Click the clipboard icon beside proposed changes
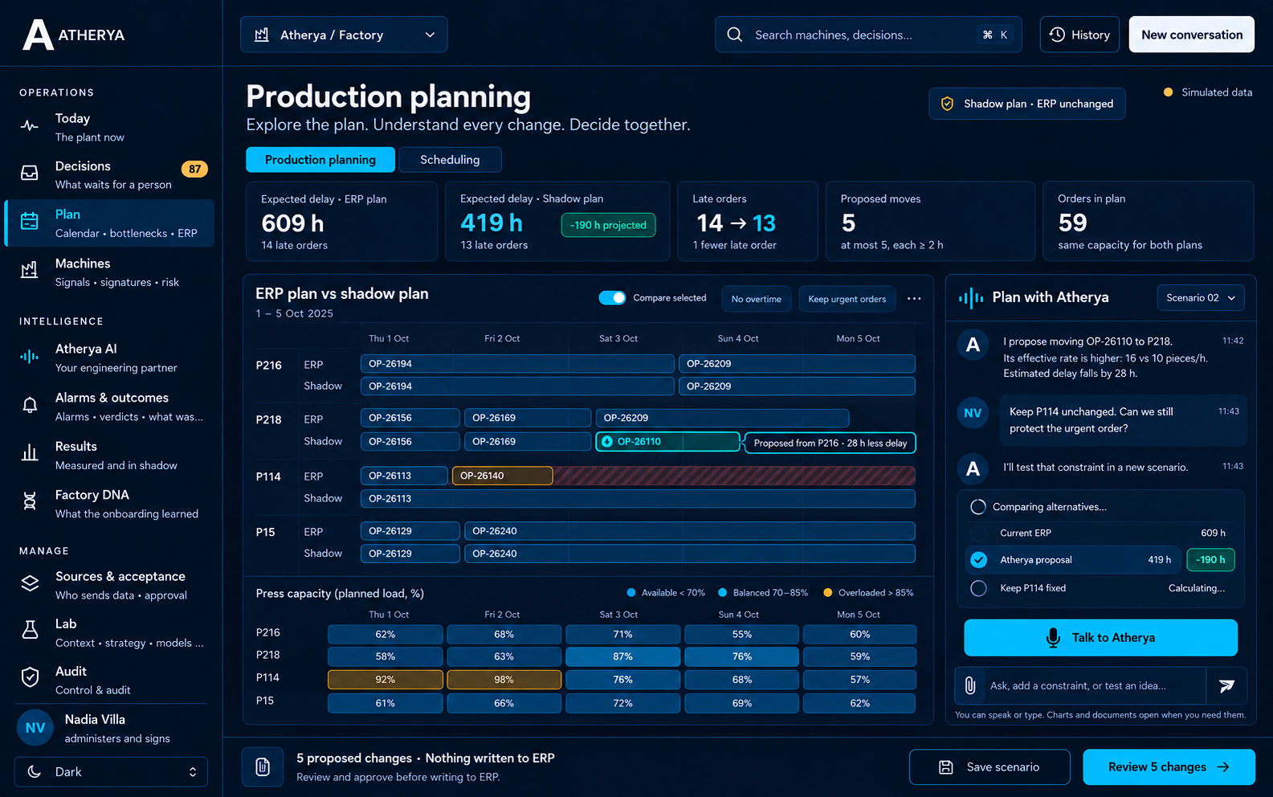This screenshot has height=797, width=1273. pyautogui.click(x=263, y=767)
